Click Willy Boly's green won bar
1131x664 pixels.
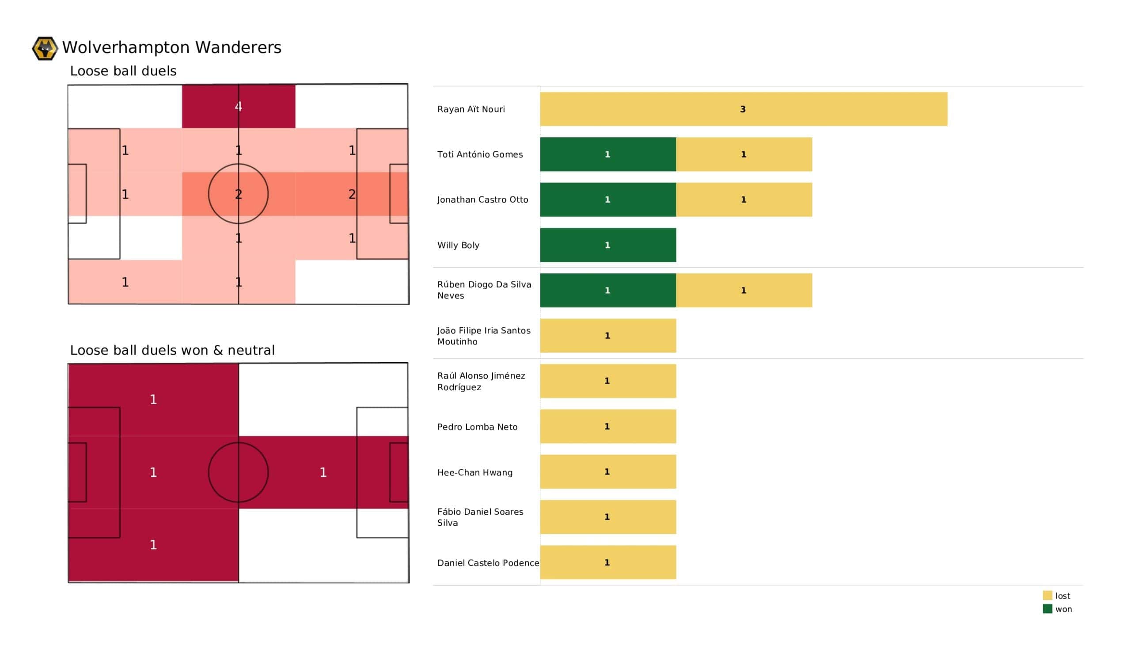(607, 245)
